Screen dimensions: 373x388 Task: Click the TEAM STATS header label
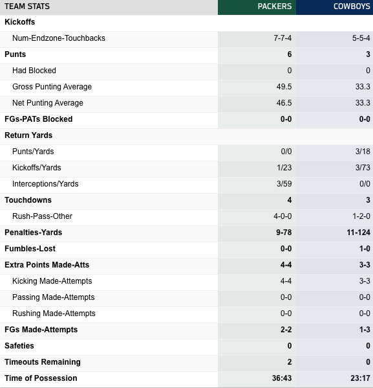27,6
